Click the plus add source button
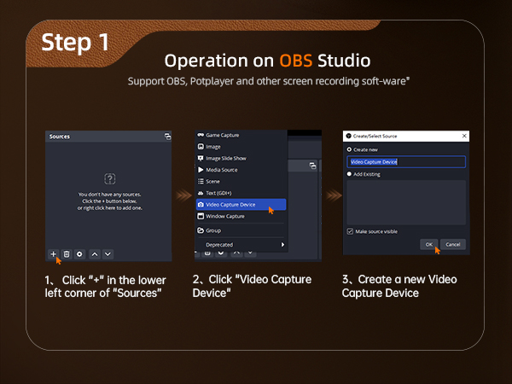The image size is (512, 384). (x=53, y=254)
